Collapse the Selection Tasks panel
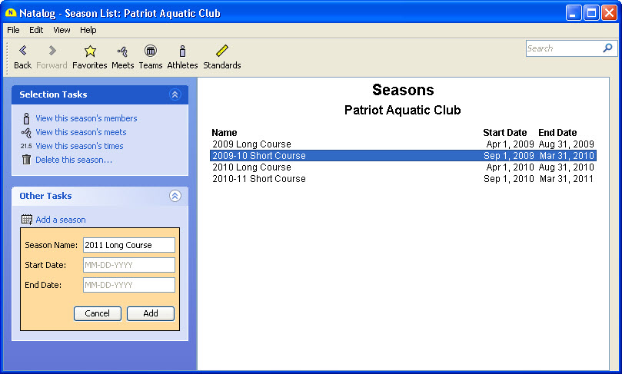Image resolution: width=622 pixels, height=374 pixels. (x=175, y=94)
